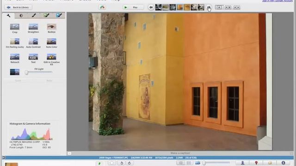
Task: Start the slideshow with Play
Action: click(x=133, y=7)
